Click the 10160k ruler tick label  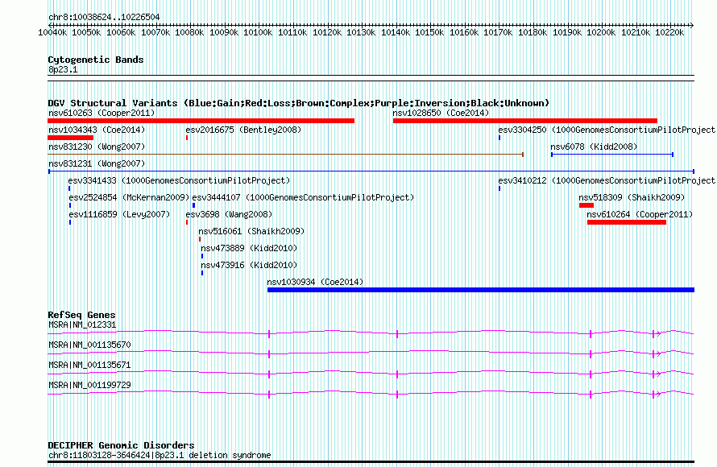click(x=464, y=32)
